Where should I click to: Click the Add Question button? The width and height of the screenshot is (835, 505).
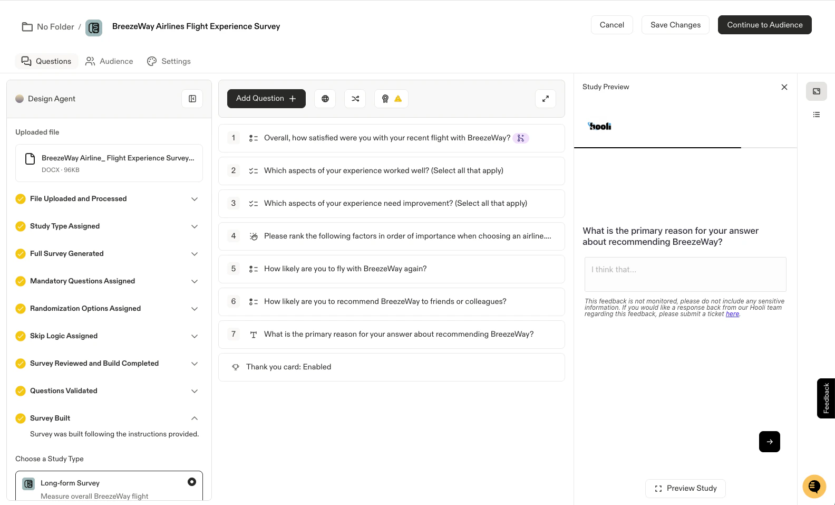click(266, 99)
